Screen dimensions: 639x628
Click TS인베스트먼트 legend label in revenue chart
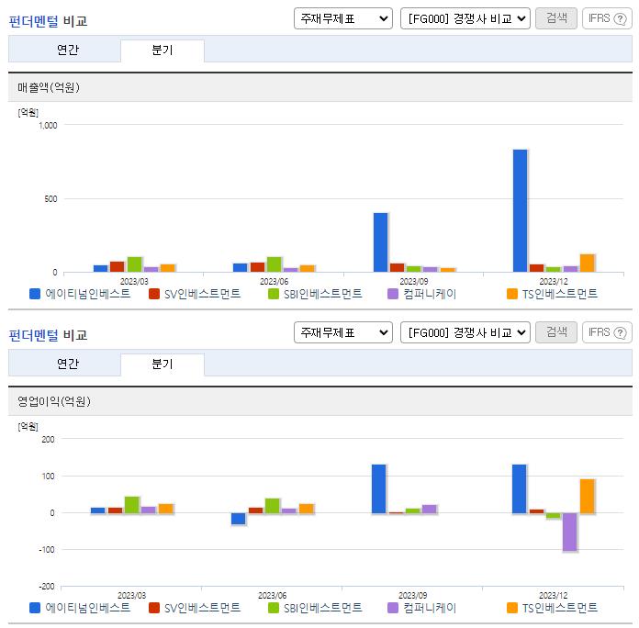click(x=560, y=294)
